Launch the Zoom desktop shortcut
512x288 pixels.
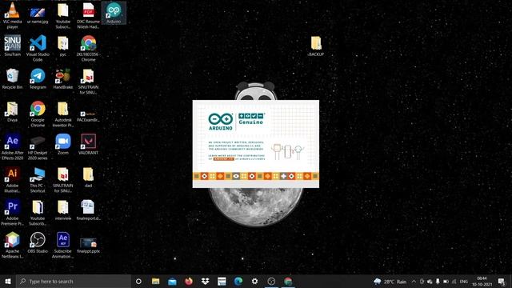coord(63,144)
